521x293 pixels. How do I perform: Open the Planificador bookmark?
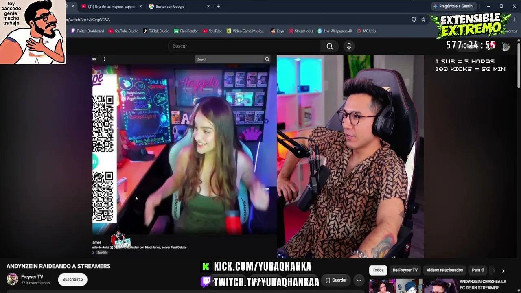tap(186, 31)
